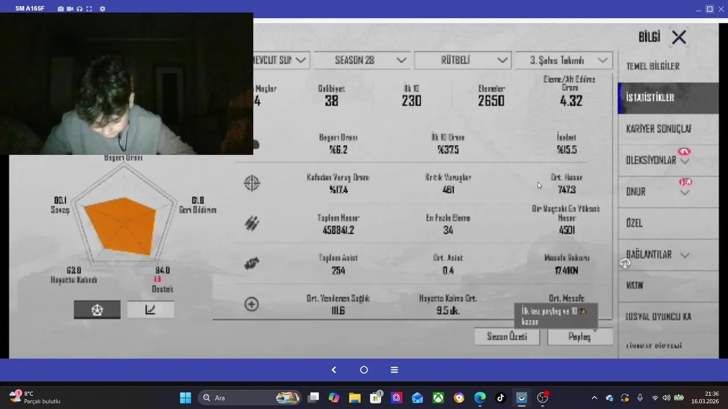Open the Windows Start menu
This screenshot has height=409, width=728.
click(185, 398)
